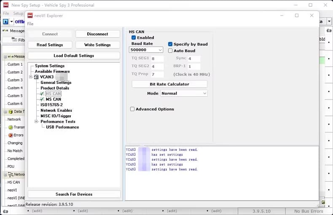The height and width of the screenshot is (215, 333).
Task: Click the blue play button in Vehicle Spy toolbar
Action: 5,21
